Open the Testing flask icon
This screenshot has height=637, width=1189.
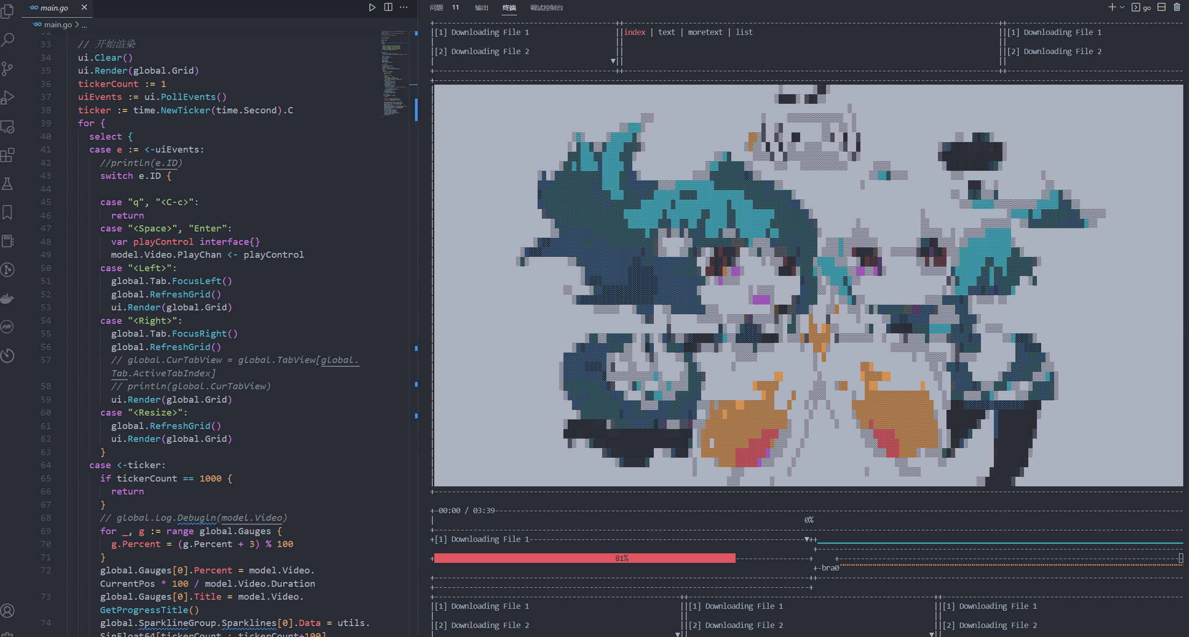click(x=7, y=184)
